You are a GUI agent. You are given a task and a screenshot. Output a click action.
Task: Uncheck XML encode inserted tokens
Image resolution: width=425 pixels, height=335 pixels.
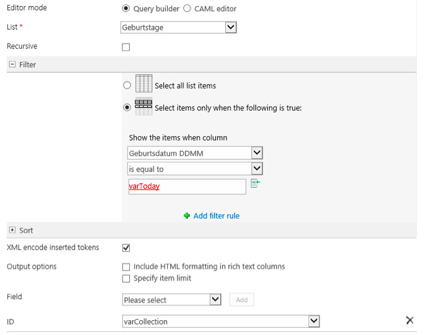click(x=126, y=248)
